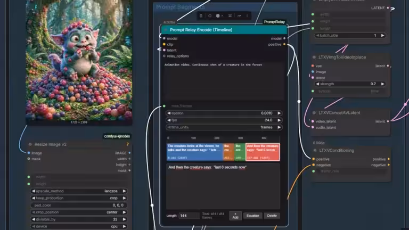Viewport: 409px width, 230px height.
Task: Click the audio_latent input port
Action: (313, 127)
